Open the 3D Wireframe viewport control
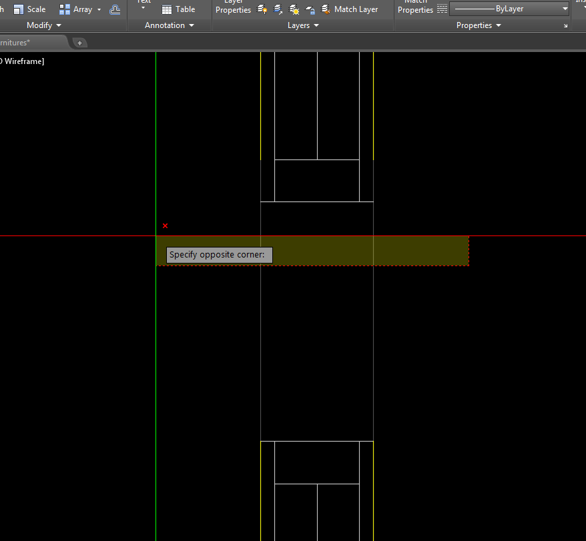 [21, 61]
